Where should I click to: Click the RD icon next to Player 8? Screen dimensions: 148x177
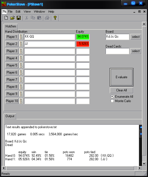click(x=21, y=87)
